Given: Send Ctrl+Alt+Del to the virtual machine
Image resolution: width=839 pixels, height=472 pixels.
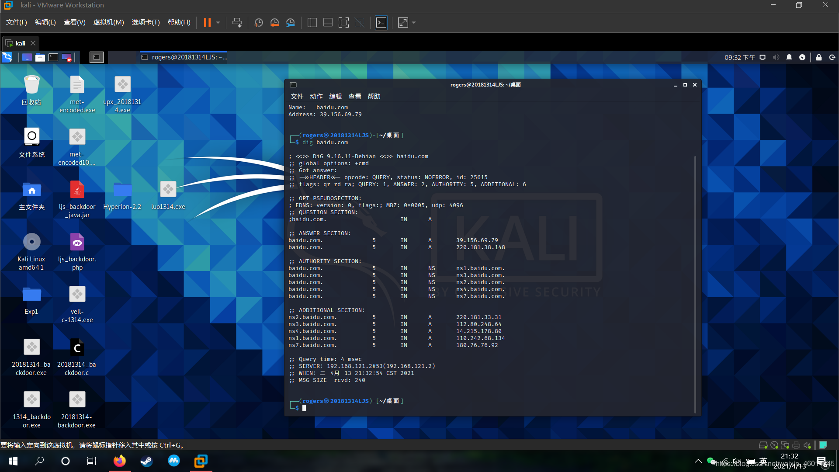Looking at the screenshot, I should [x=237, y=23].
